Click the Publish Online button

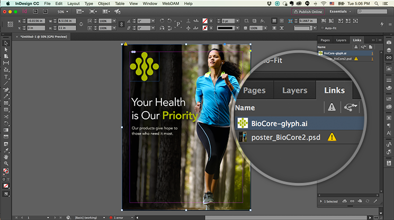click(x=308, y=12)
